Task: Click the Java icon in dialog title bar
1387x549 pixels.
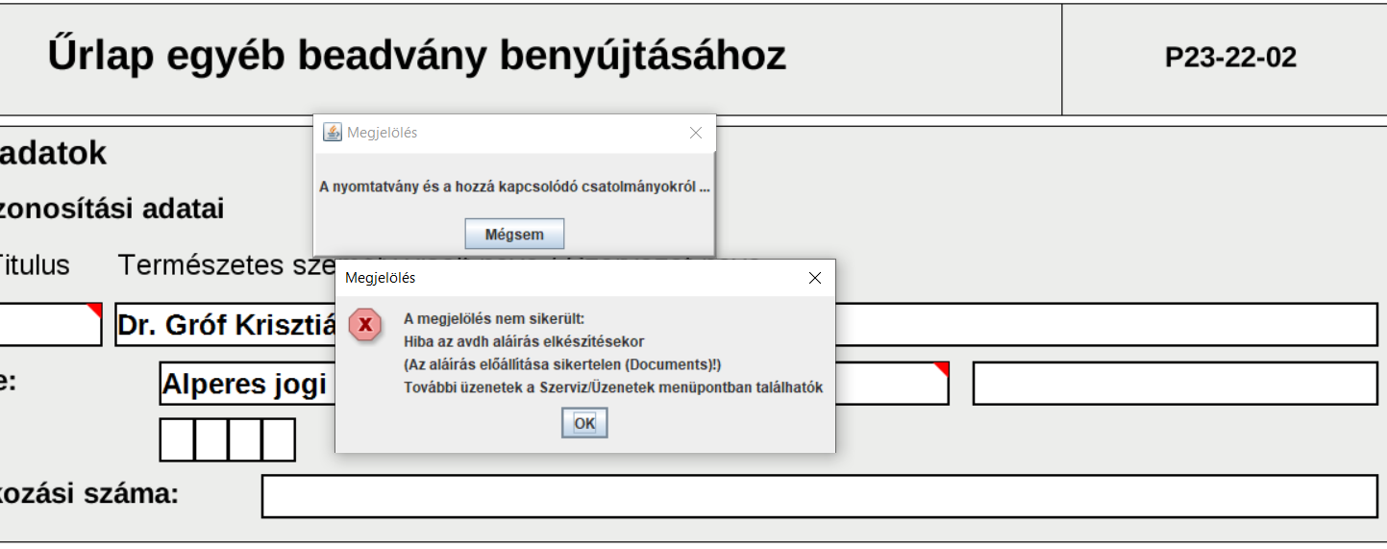Action: click(333, 133)
